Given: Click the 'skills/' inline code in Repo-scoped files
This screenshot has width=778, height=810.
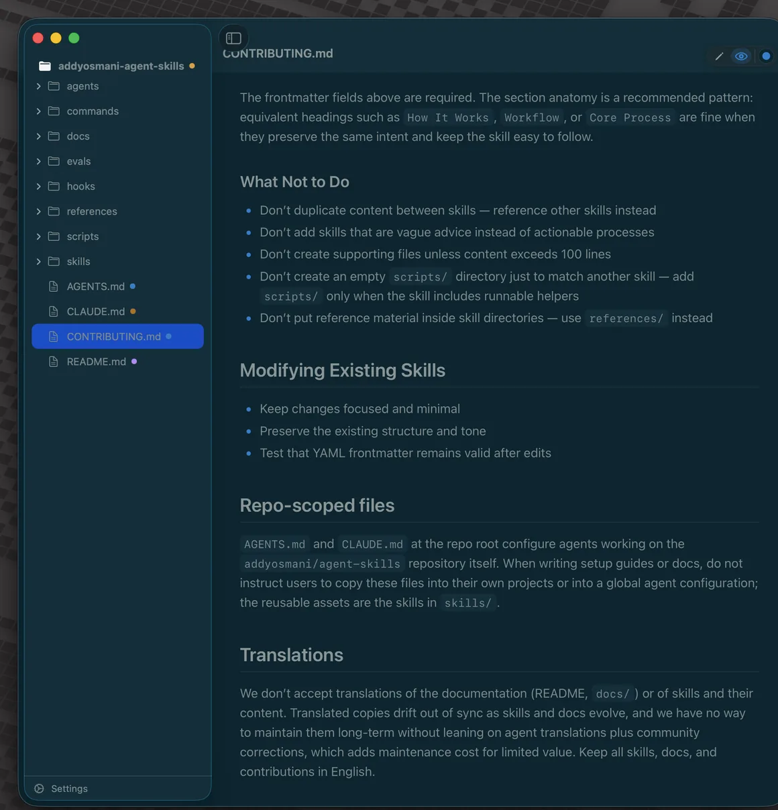Looking at the screenshot, I should point(468,603).
